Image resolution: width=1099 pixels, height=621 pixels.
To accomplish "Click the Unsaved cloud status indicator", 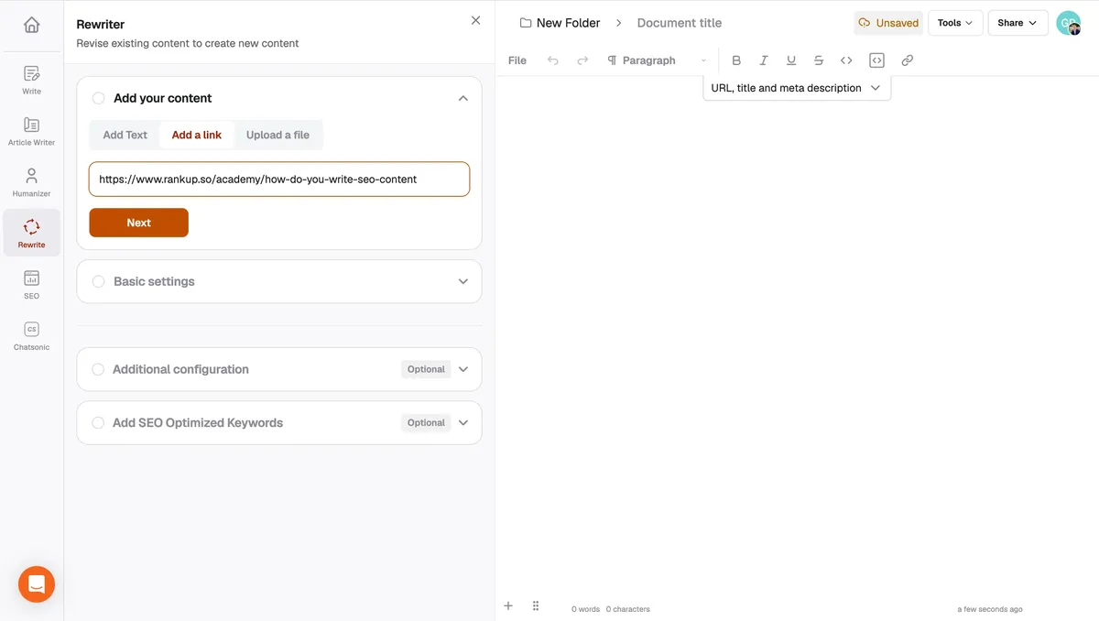I will click(888, 23).
